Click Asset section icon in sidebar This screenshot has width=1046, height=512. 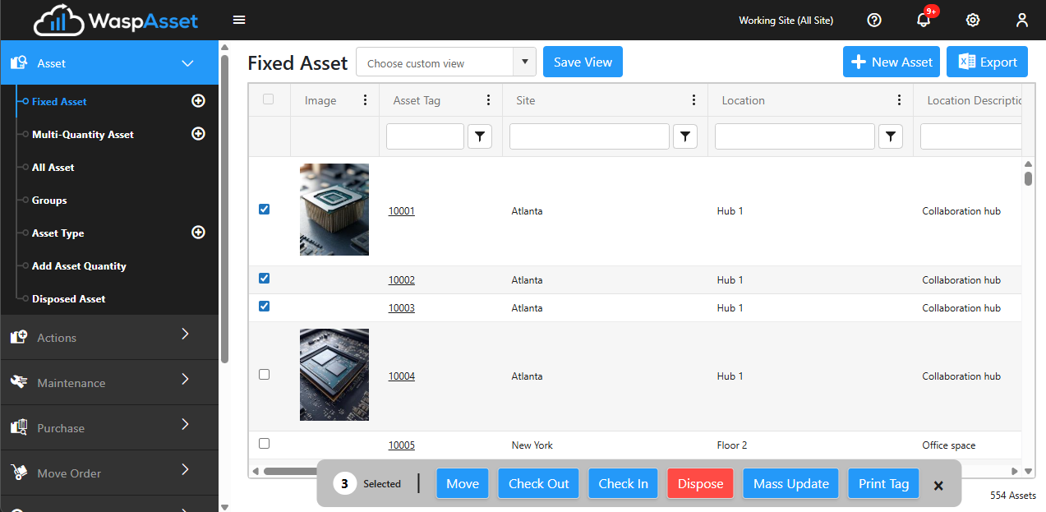click(19, 63)
